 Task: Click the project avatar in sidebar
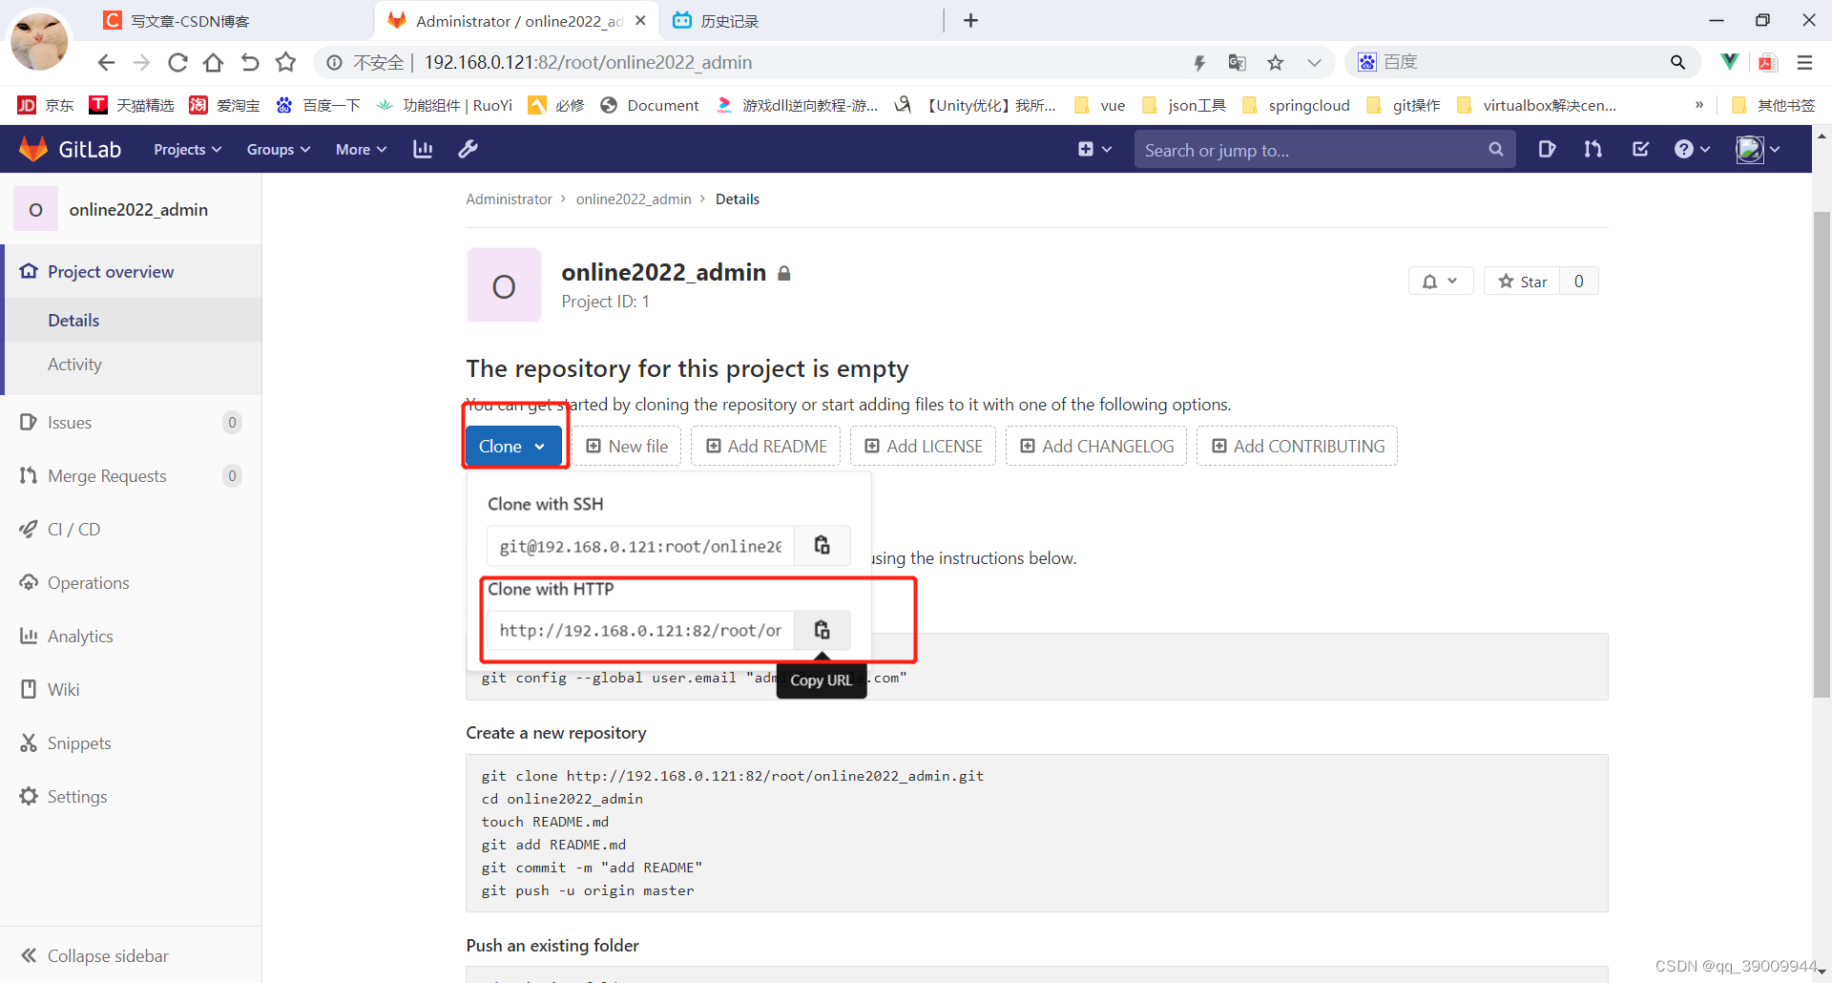(35, 209)
